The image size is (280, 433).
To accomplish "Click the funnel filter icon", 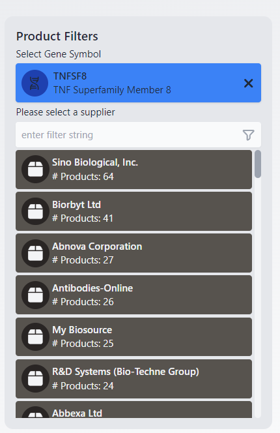I will [x=248, y=135].
